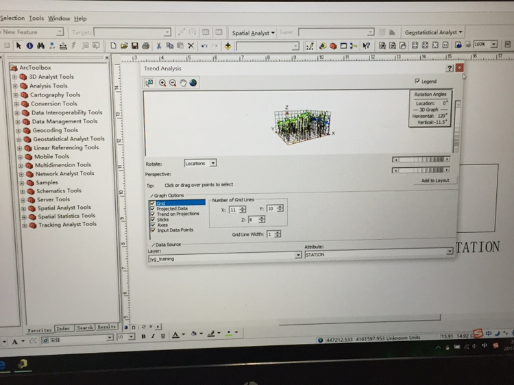Create a new map document
This screenshot has width=514, height=385.
coord(113,45)
